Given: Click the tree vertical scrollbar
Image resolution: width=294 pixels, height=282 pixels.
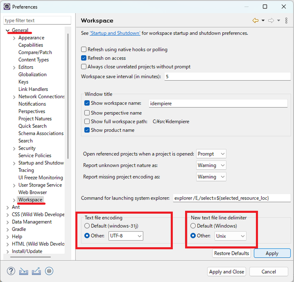Looking at the screenshot, I should (68, 96).
